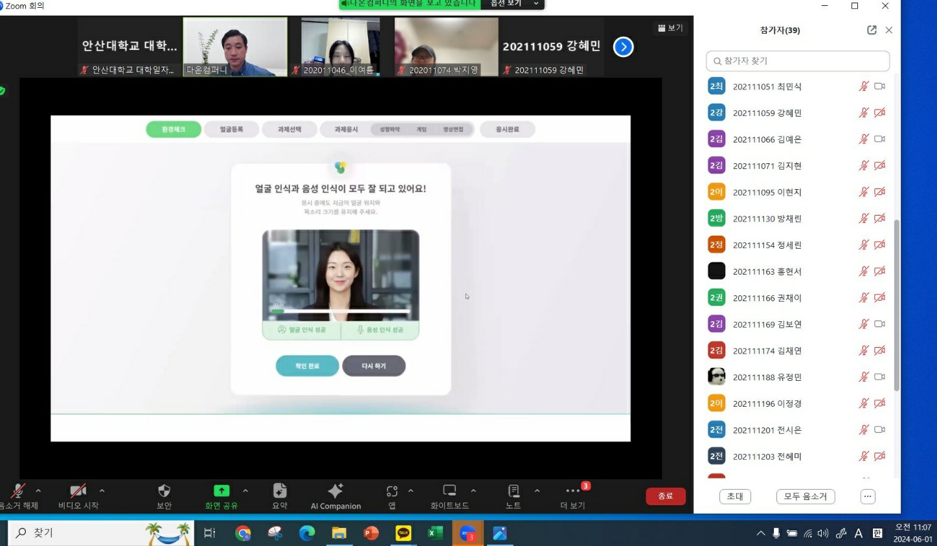
Task: Open the Whiteboard (화이트보드) icon
Action: click(449, 491)
